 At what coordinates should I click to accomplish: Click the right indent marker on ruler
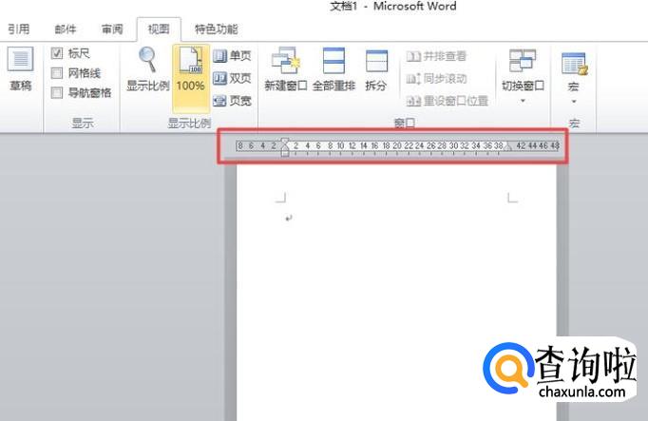coord(508,146)
